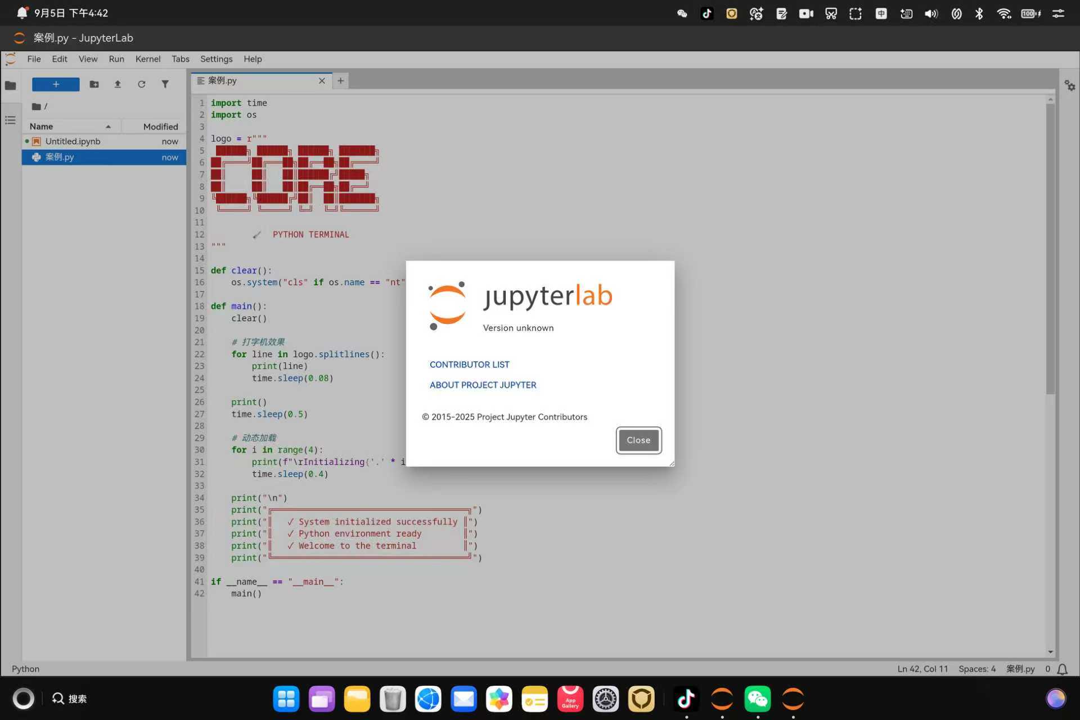The width and height of the screenshot is (1080, 720).
Task: Select 案例.py in file browser
Action: point(104,157)
